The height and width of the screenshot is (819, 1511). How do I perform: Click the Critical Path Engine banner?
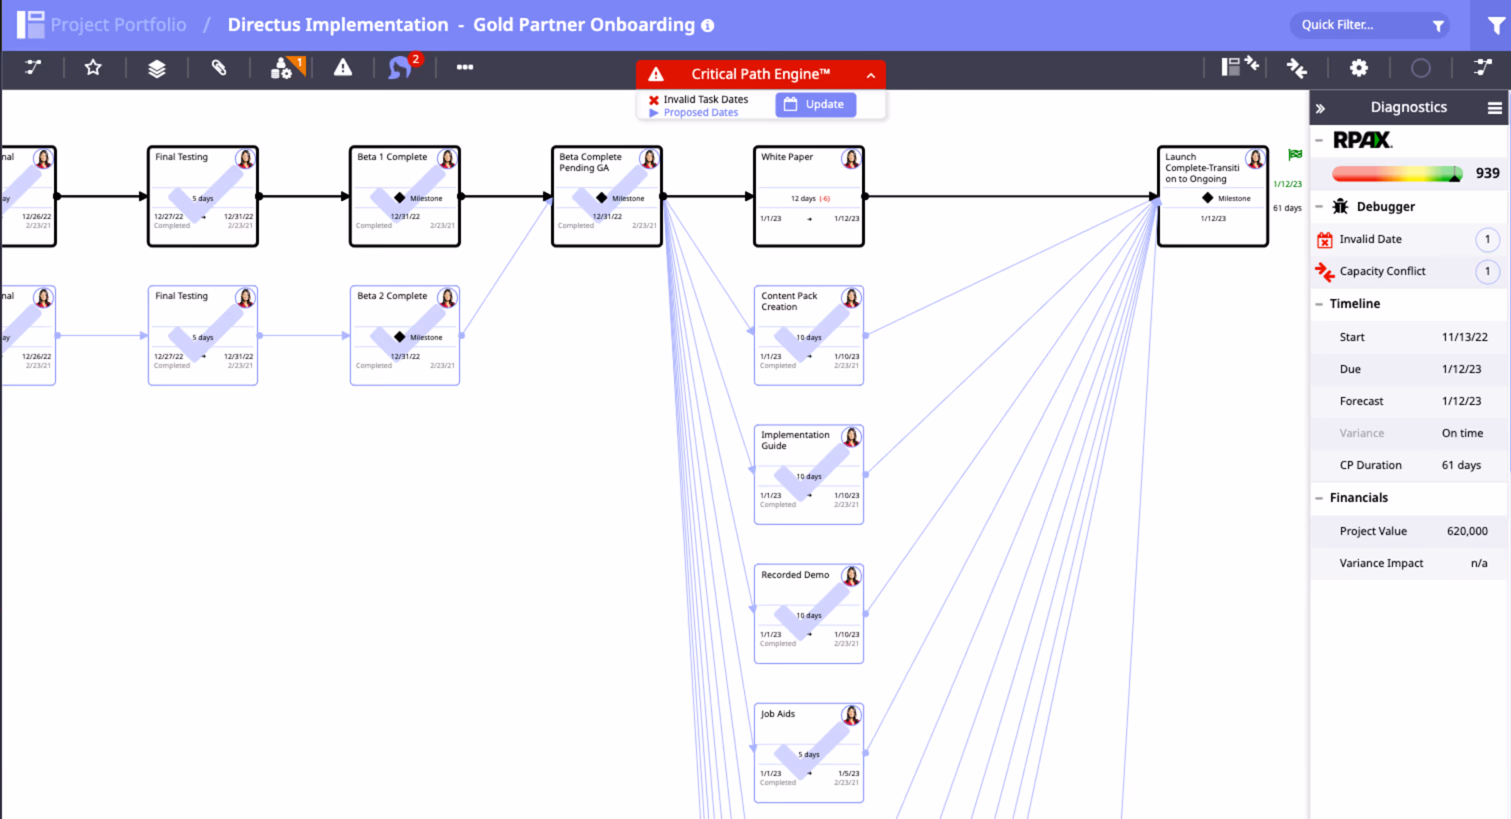[760, 74]
